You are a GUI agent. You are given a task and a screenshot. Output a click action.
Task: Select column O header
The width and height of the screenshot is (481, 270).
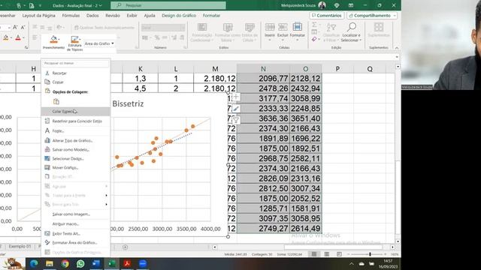[x=306, y=69]
